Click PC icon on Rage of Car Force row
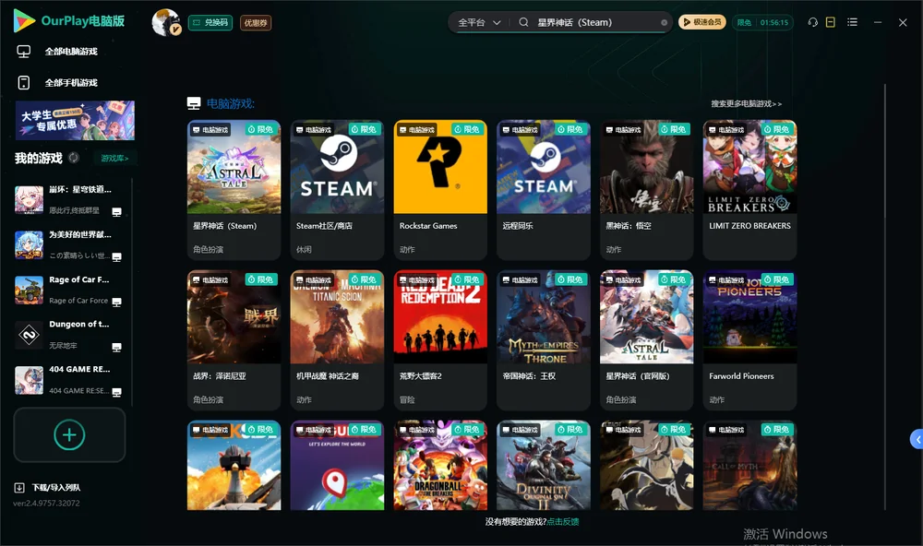Screen dimensions: 923x546 [116, 302]
